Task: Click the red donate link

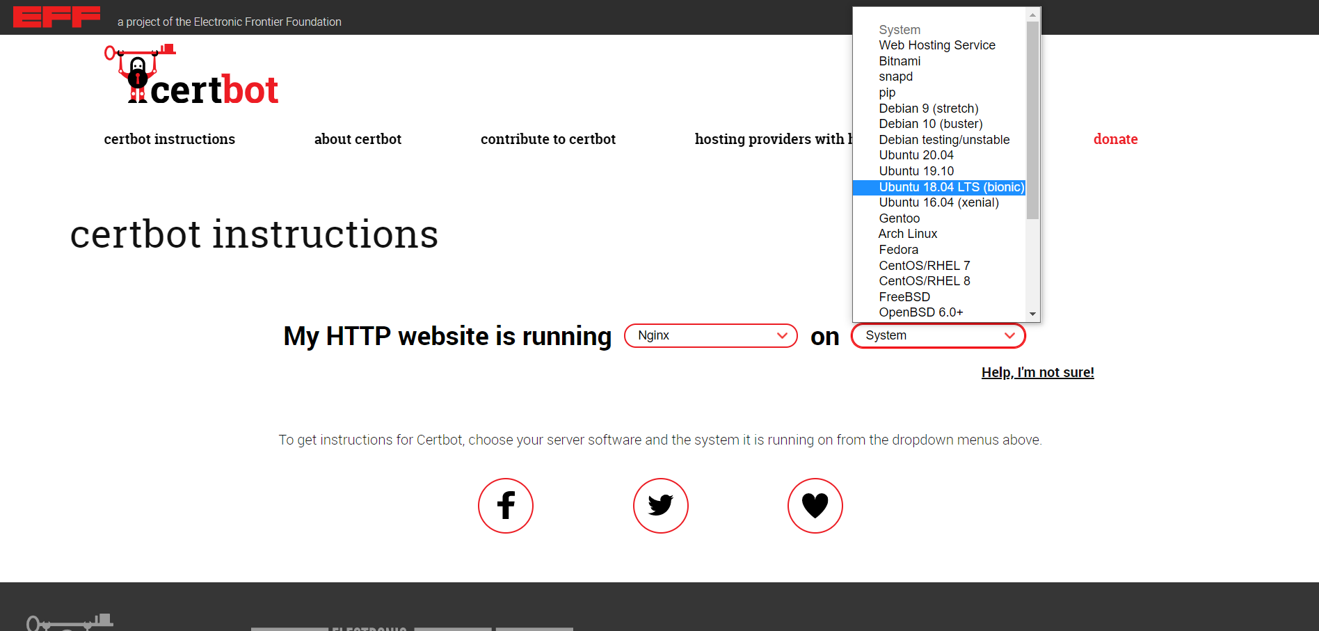Action: click(x=1115, y=139)
